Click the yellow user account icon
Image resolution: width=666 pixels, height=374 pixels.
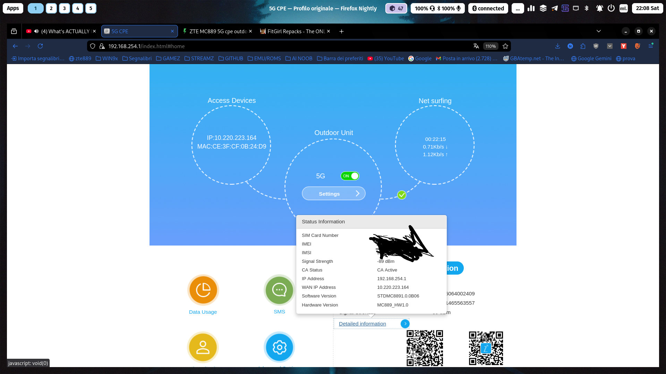(x=203, y=347)
